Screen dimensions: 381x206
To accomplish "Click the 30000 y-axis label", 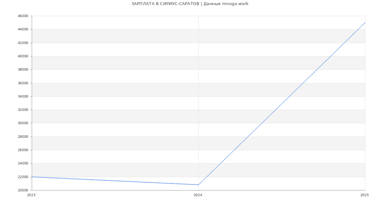I will tap(23, 123).
